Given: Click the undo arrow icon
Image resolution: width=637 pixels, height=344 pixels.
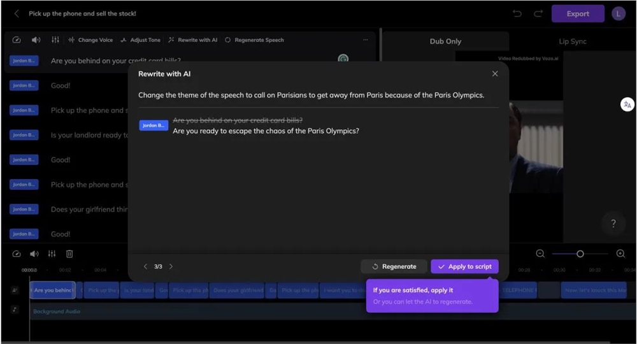Looking at the screenshot, I should 517,13.
